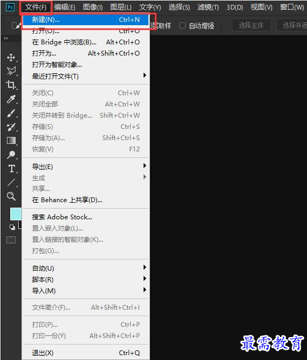Collapse the toolbar with double-arrow icon
Image resolution: width=307 pixels, height=360 pixels.
pos(6,38)
